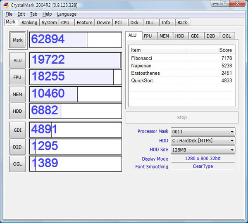The image size is (248, 223).
Task: Switch to the CPU tab
Action: pos(67,23)
